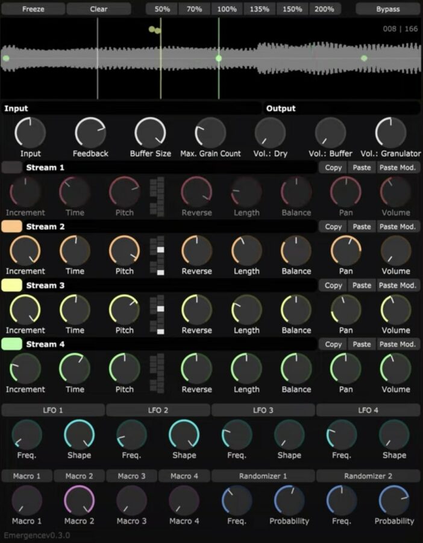Click the Stream 2 Pitch knob

point(124,250)
